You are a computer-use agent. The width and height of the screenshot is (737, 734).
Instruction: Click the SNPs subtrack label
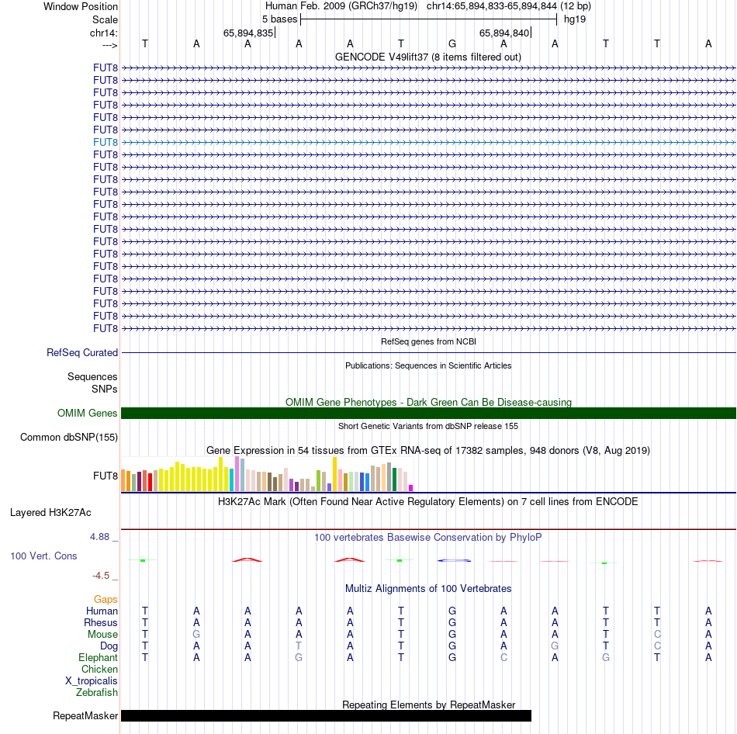click(x=105, y=389)
